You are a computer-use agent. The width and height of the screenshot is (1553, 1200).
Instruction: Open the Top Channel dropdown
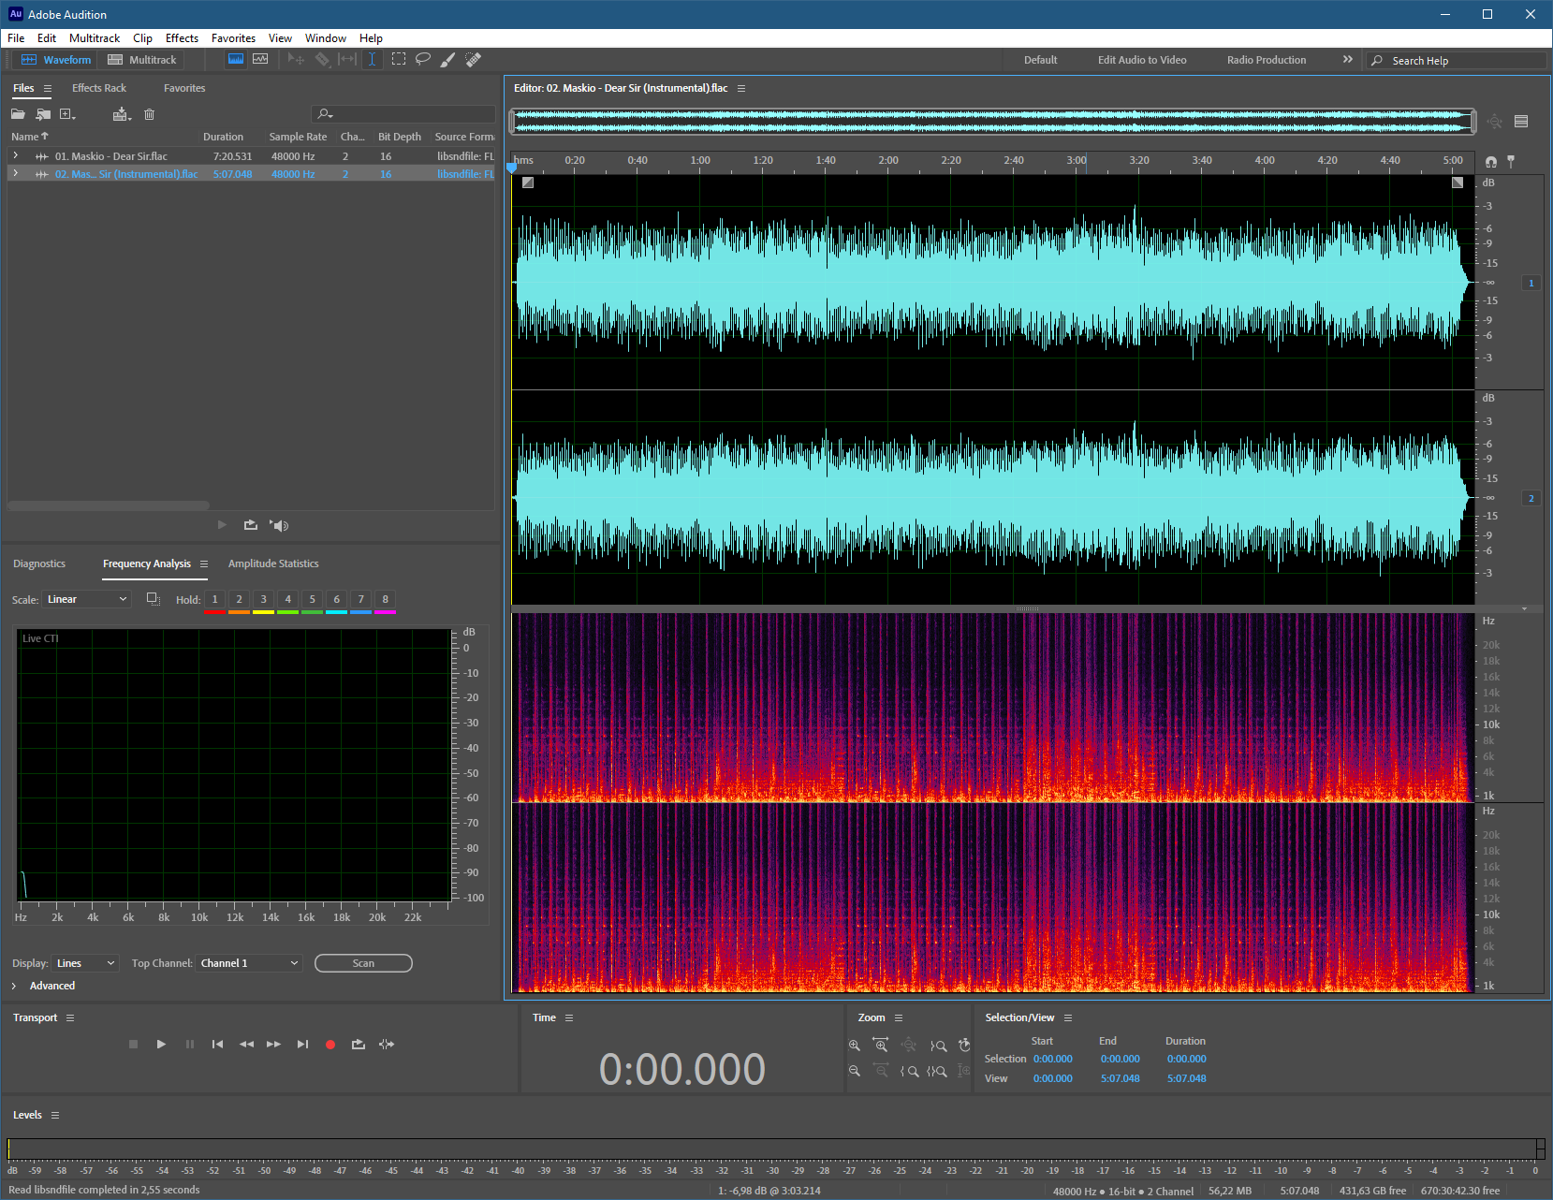249,963
